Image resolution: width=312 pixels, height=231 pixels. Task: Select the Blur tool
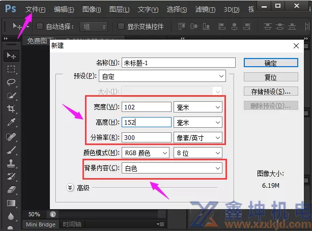11,216
